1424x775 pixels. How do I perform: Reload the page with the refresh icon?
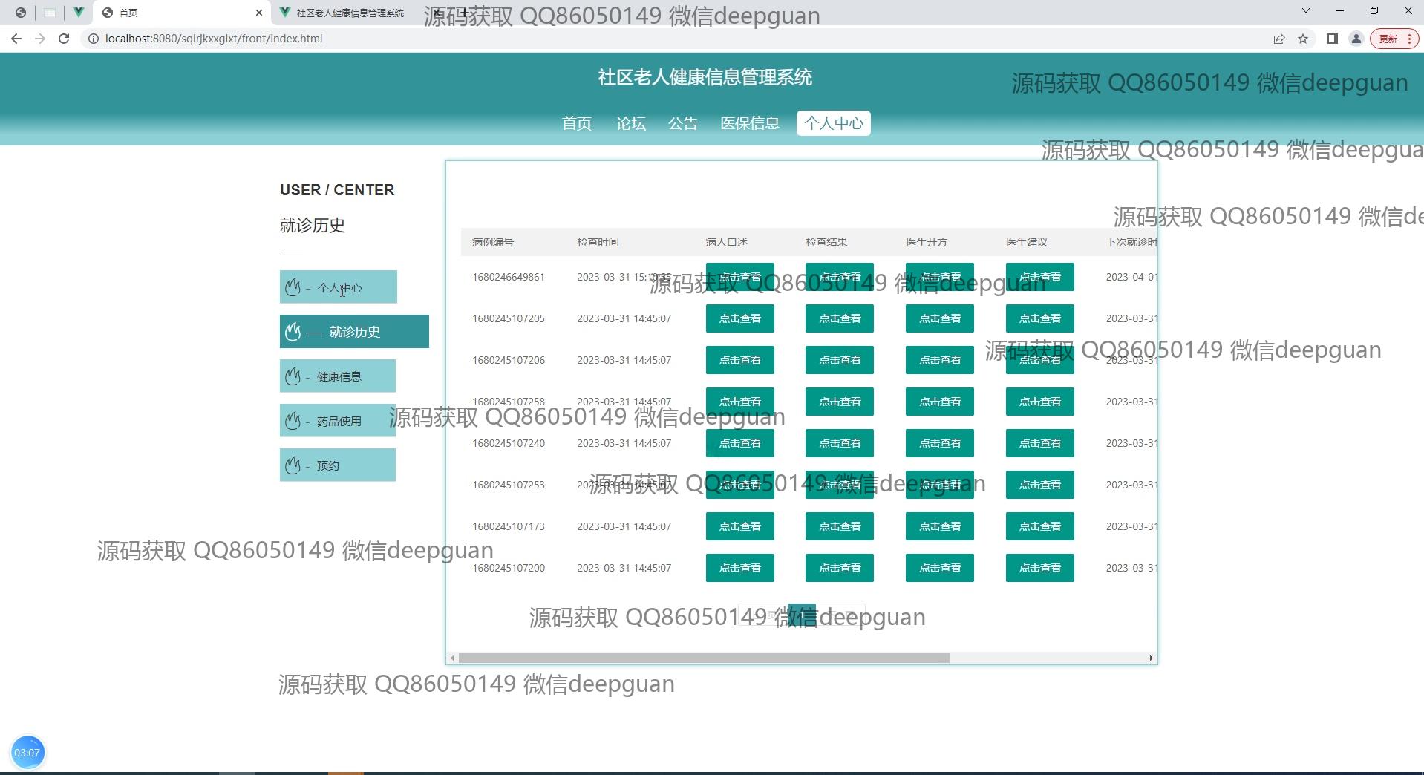[x=64, y=39]
